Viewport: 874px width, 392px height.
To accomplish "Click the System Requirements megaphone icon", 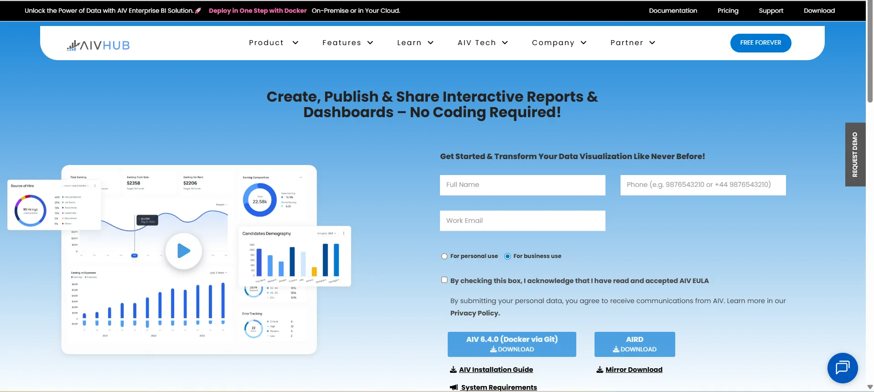I will 454,387.
